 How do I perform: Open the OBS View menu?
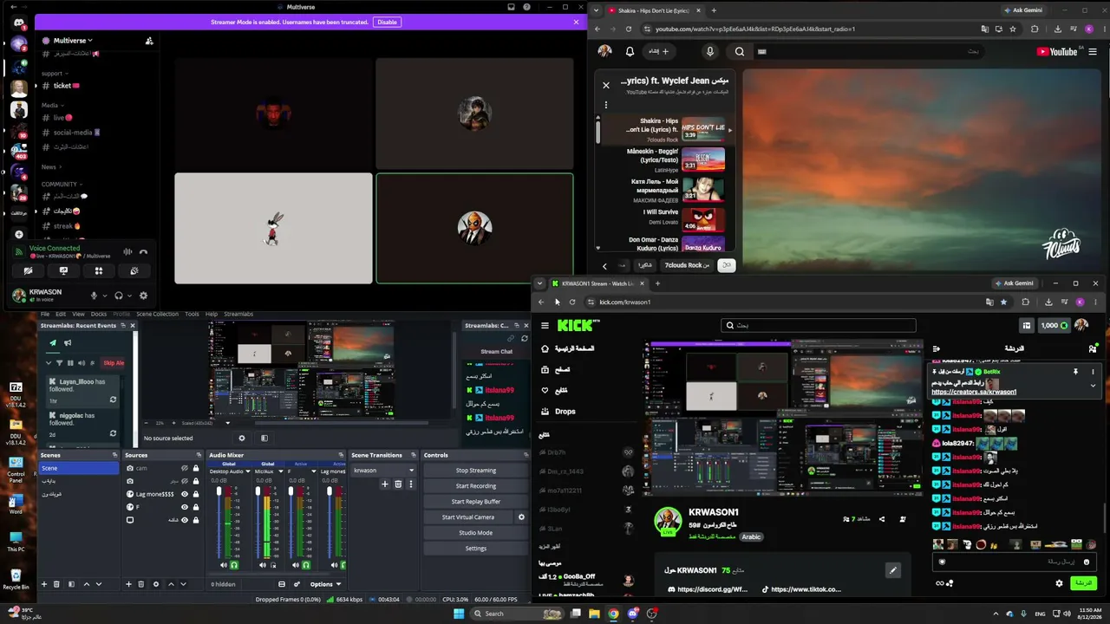point(78,314)
